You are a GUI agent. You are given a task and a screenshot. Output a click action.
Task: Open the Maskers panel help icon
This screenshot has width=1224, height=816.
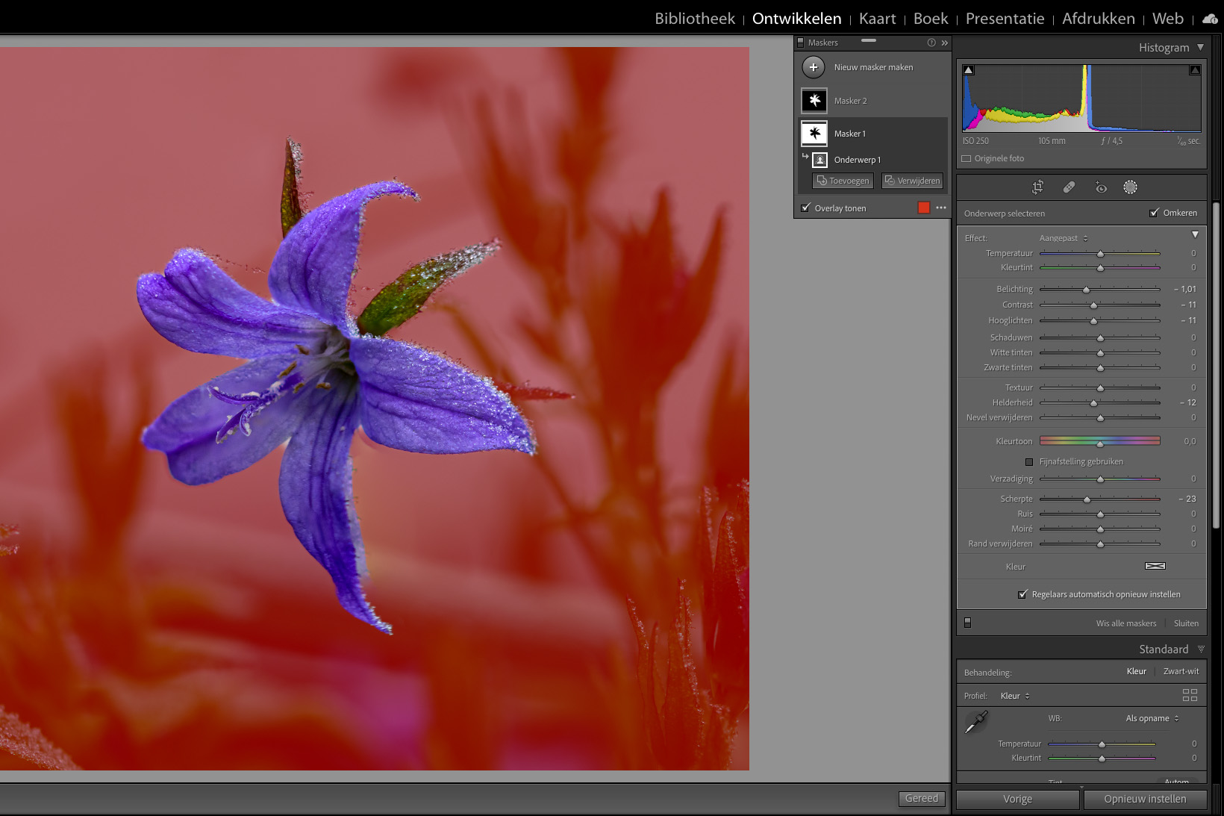(931, 43)
